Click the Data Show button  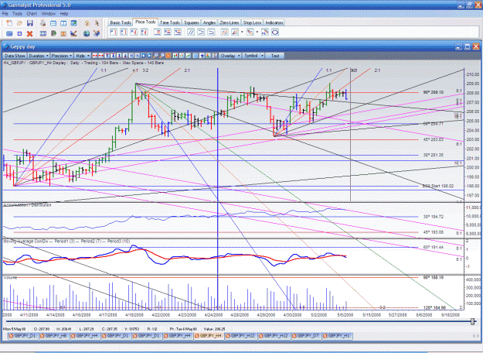[x=15, y=56]
